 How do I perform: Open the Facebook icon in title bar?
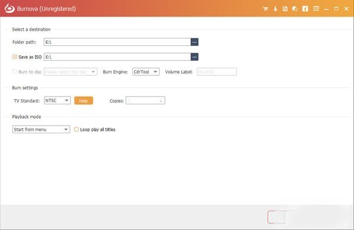[305, 9]
